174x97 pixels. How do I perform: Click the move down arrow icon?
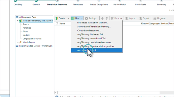point(102,18)
